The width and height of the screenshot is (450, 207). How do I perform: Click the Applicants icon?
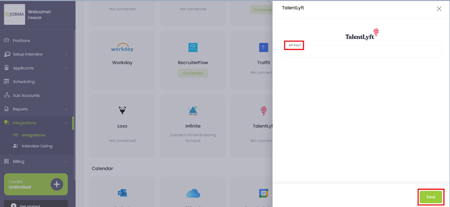pos(6,68)
